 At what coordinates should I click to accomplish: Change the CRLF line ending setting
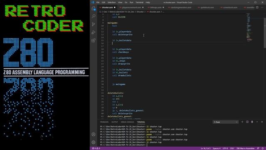coord(232,148)
